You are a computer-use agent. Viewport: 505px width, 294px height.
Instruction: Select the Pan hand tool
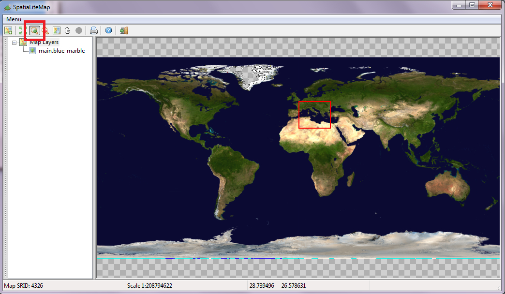click(x=67, y=30)
